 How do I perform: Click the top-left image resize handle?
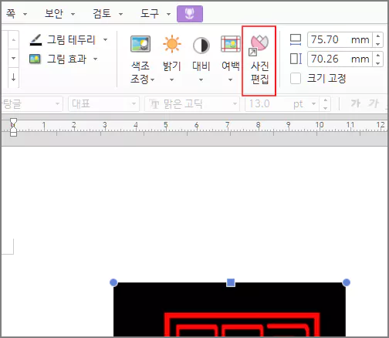[x=113, y=282]
